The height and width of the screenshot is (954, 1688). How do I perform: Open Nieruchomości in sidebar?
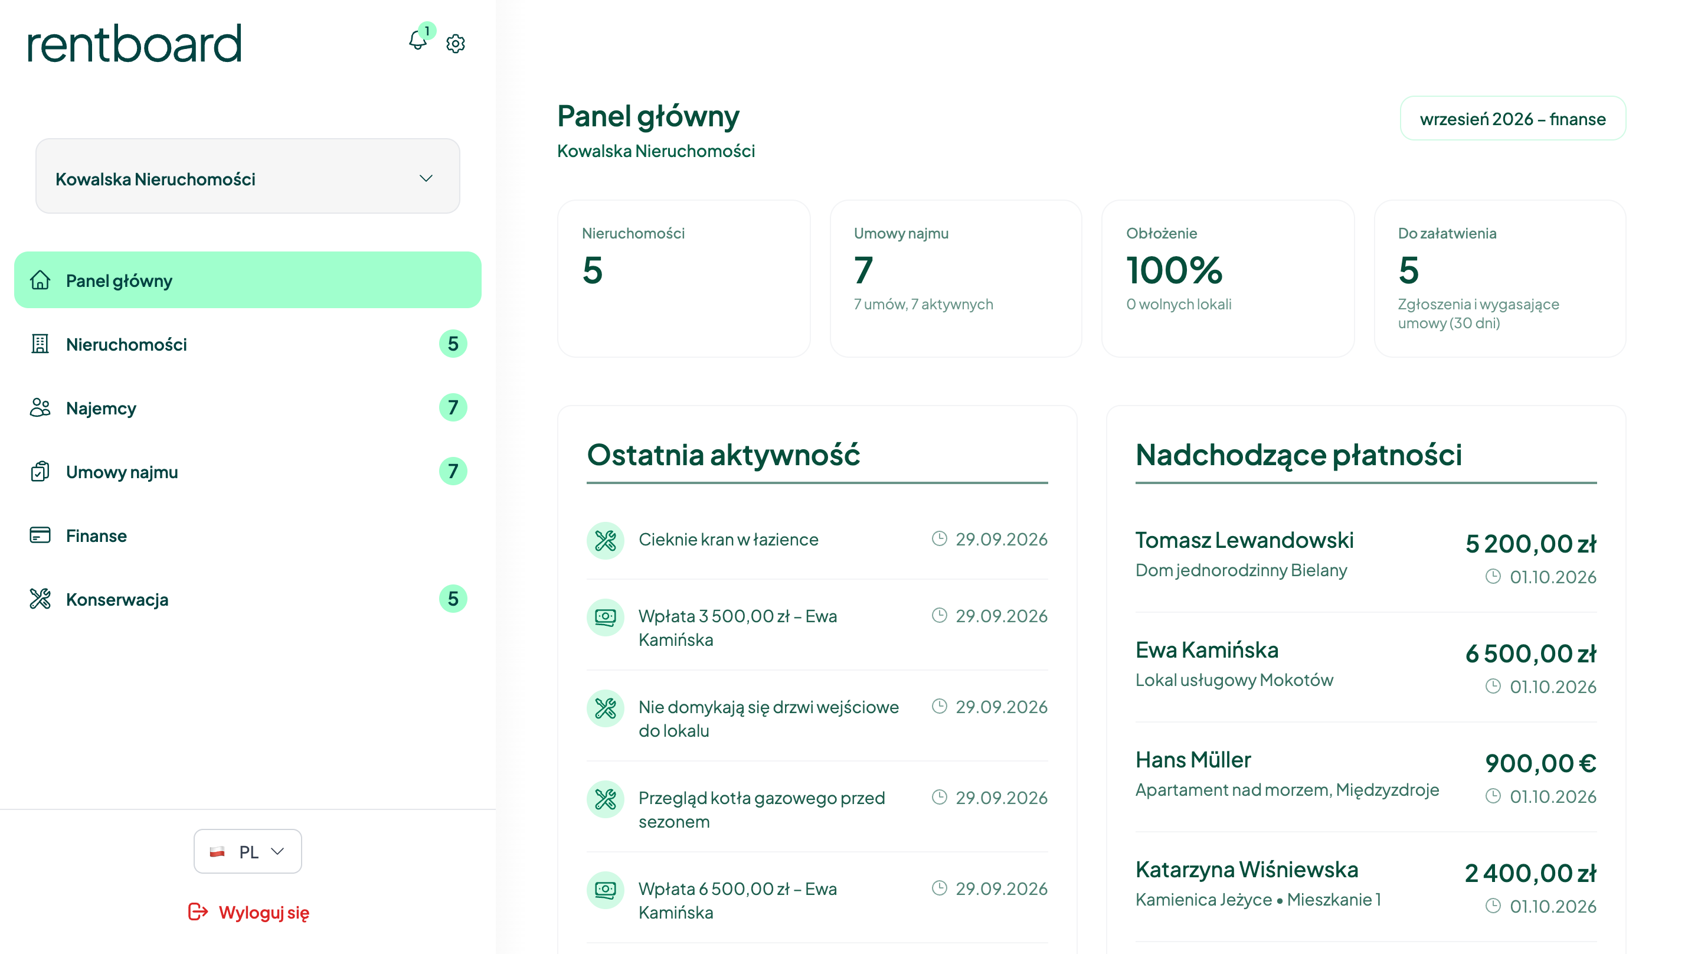[x=248, y=344]
